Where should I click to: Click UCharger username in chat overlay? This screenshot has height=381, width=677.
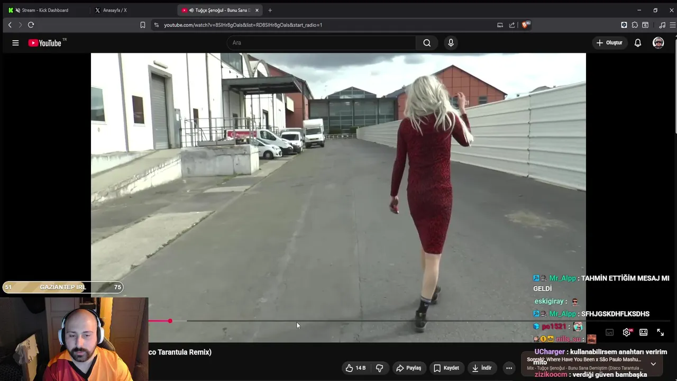[550, 352]
